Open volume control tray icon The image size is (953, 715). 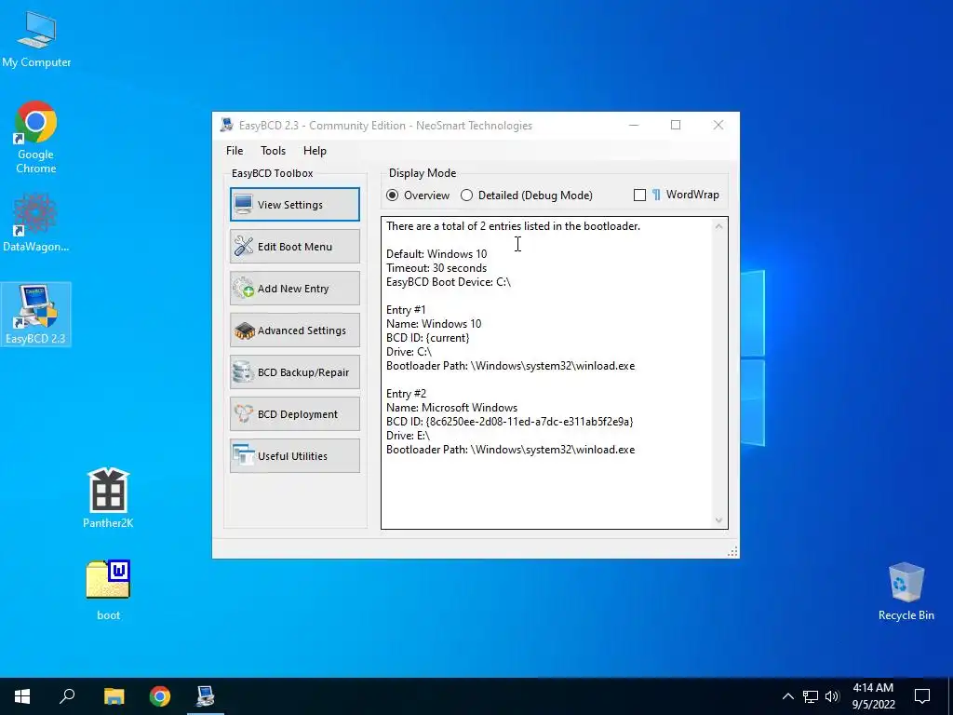[832, 696]
